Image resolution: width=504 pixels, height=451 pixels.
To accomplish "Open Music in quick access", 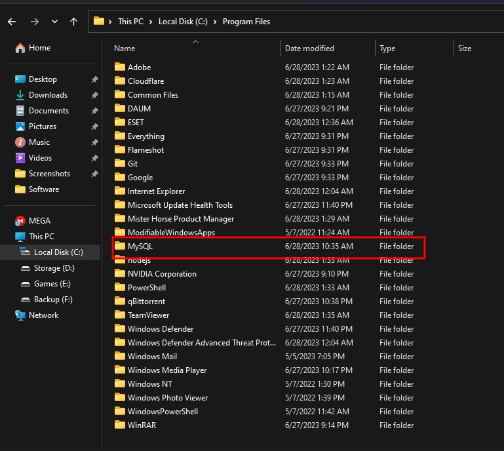I will click(x=33, y=142).
